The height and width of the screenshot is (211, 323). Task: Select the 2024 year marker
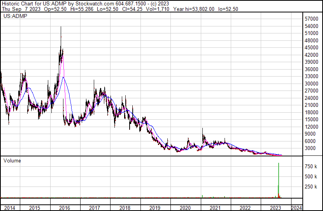pos(297,208)
